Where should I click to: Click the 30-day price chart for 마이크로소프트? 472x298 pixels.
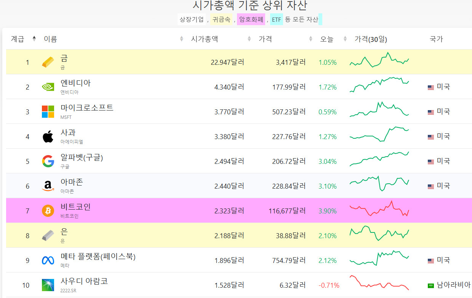point(379,109)
